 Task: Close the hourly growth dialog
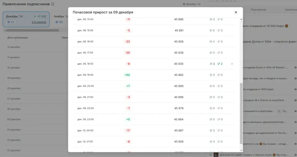(236, 12)
